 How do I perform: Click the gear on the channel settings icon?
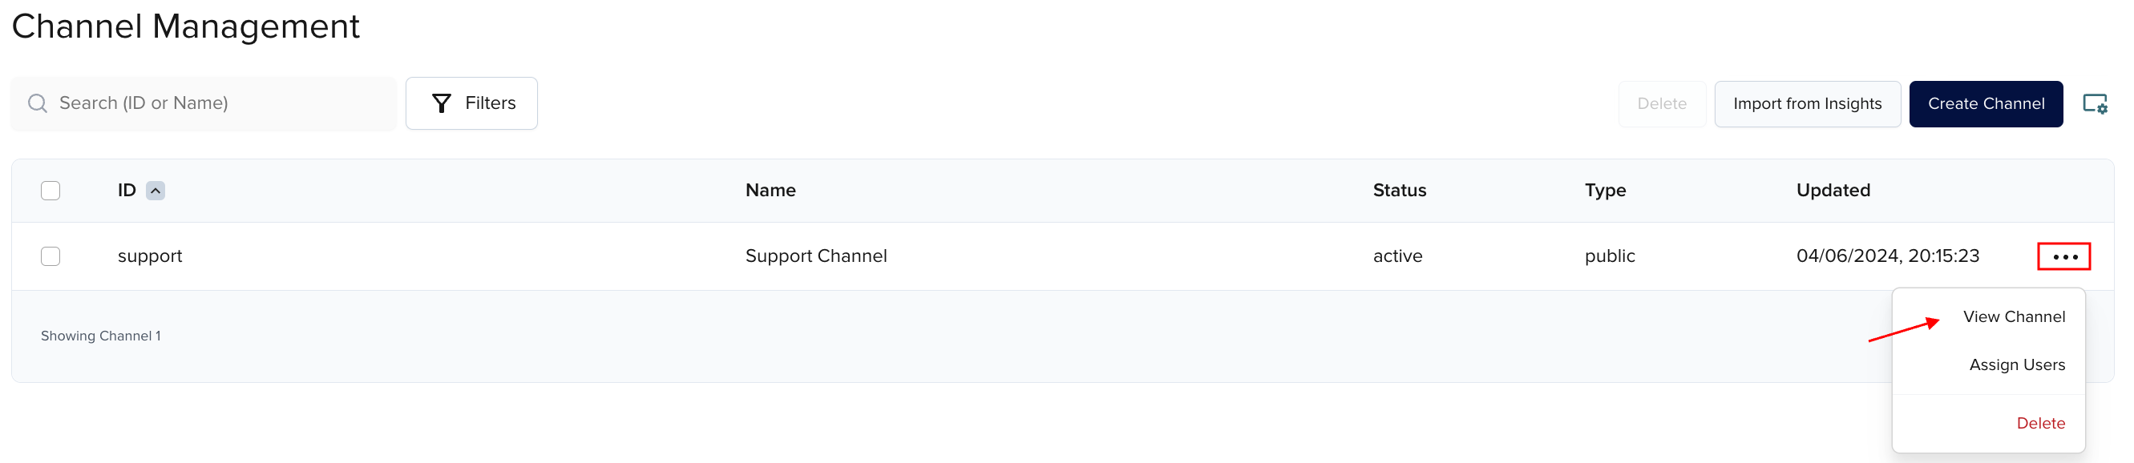2103,109
